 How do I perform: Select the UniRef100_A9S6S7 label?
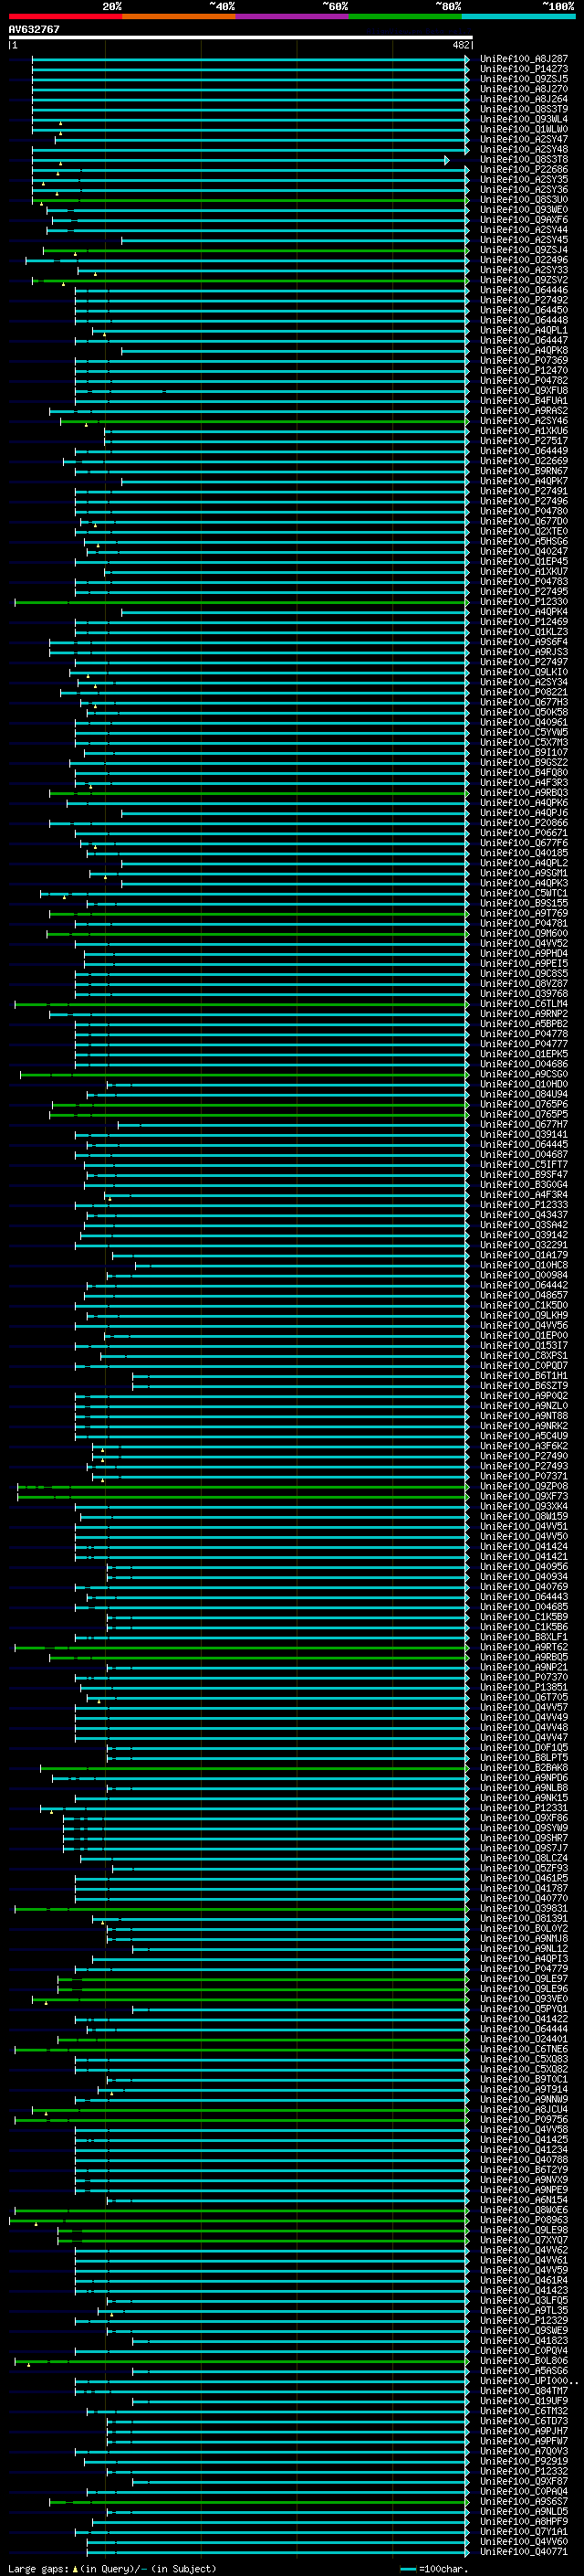coord(524,2501)
